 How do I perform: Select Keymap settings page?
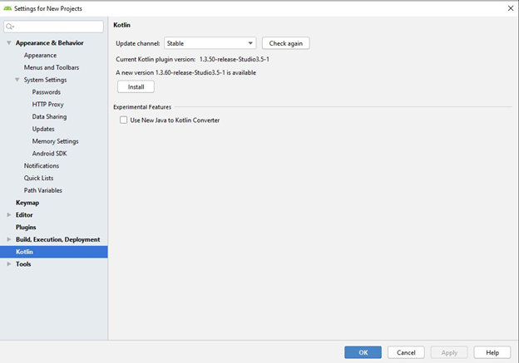pos(27,203)
